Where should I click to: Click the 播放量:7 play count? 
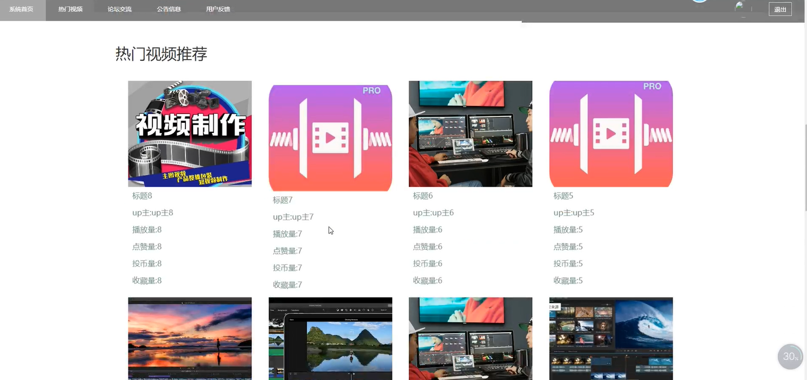[x=287, y=234]
